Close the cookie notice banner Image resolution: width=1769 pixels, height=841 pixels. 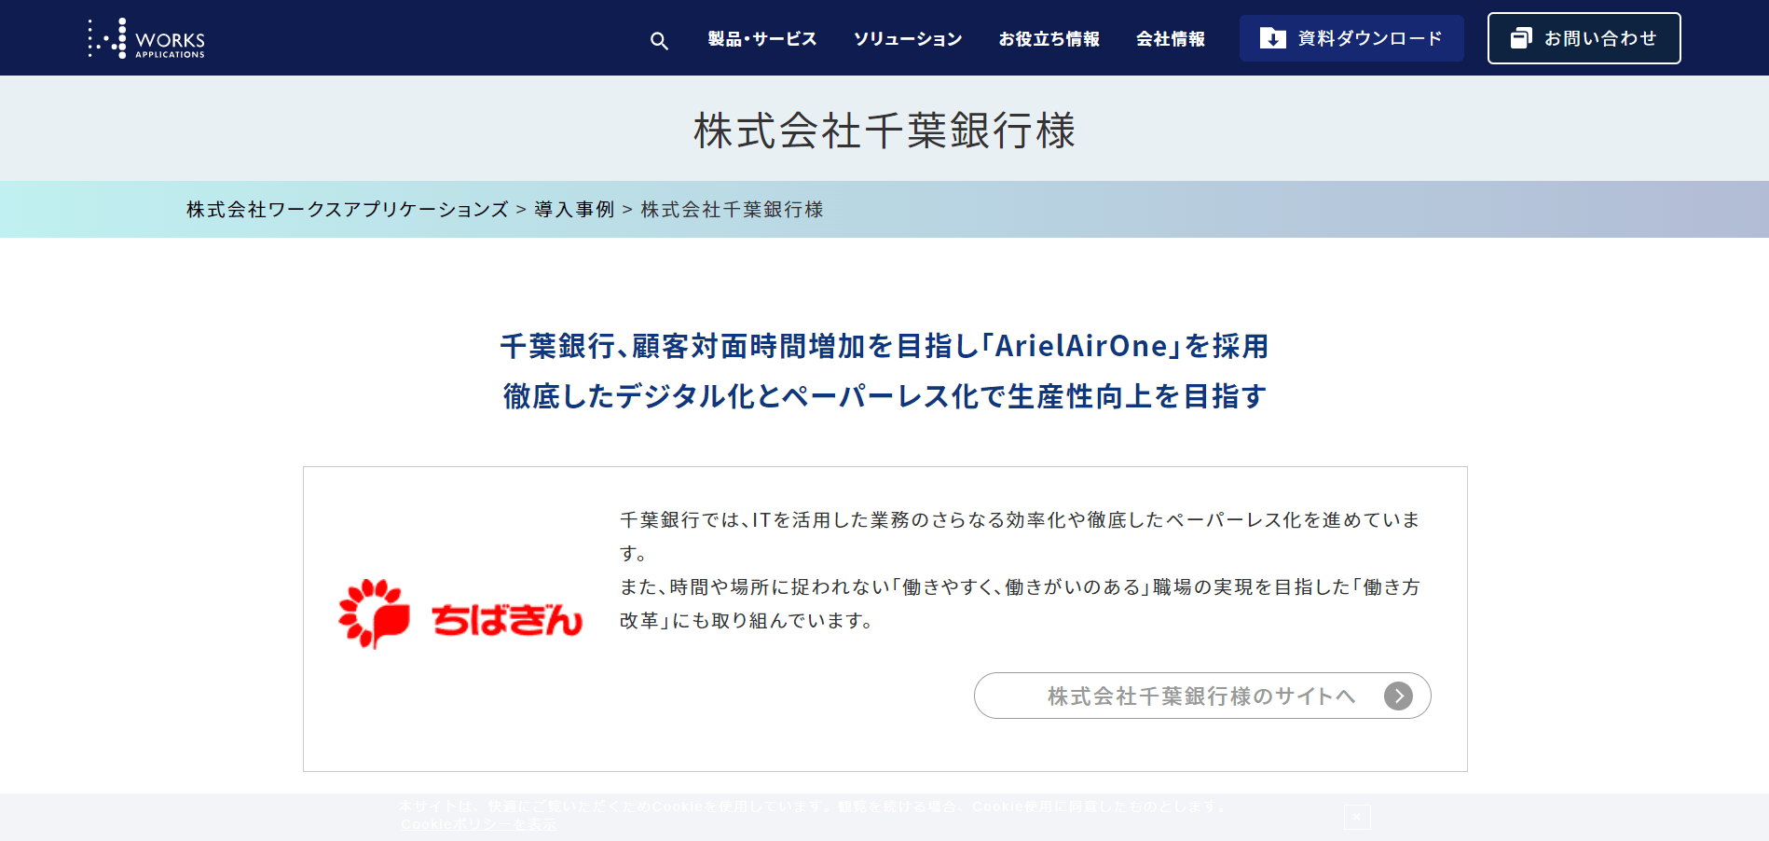(1357, 817)
